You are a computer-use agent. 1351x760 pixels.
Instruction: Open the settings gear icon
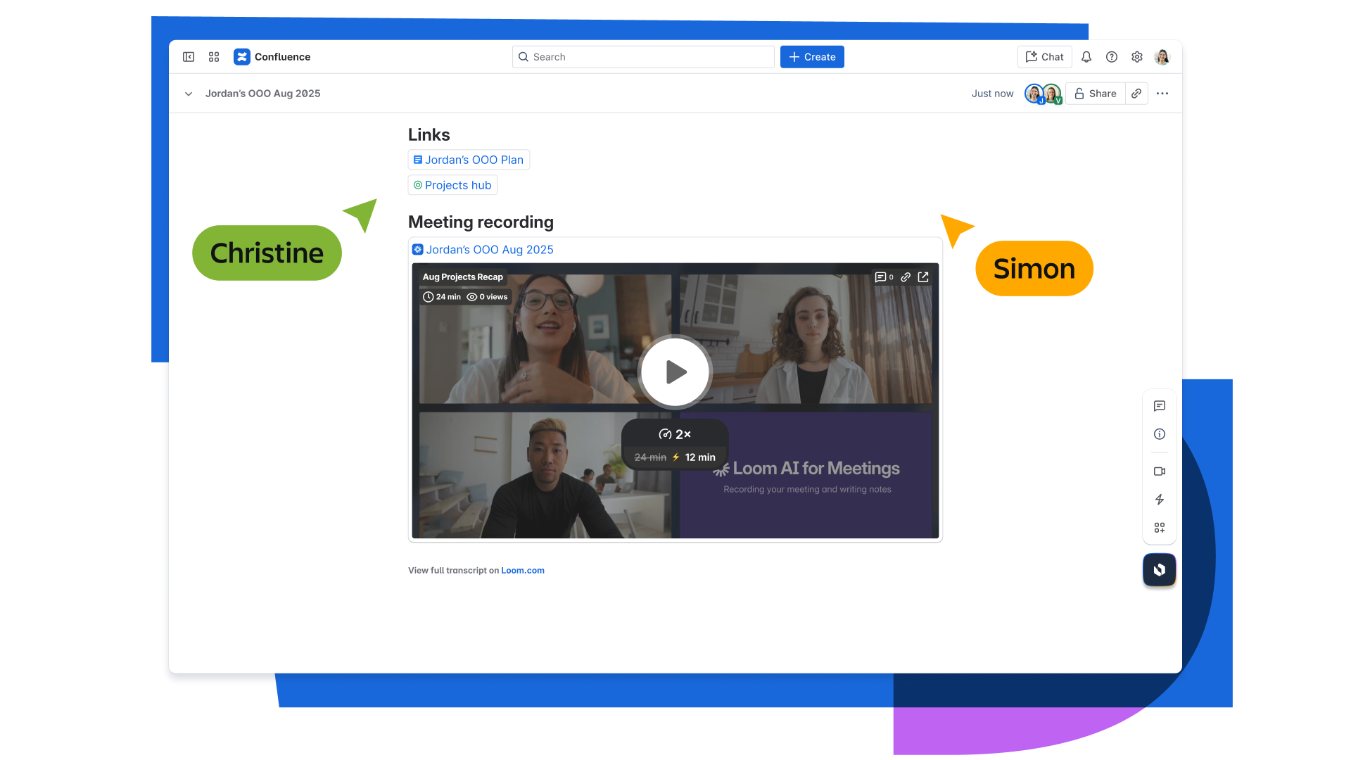(1137, 57)
